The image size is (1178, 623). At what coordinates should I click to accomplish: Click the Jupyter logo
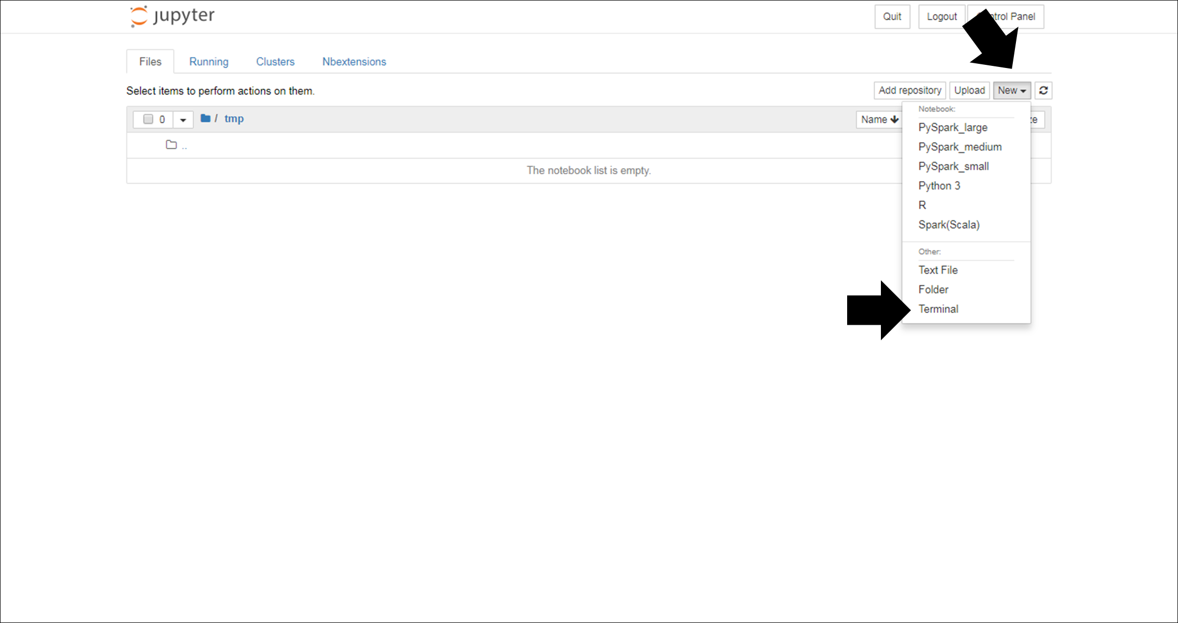point(172,16)
